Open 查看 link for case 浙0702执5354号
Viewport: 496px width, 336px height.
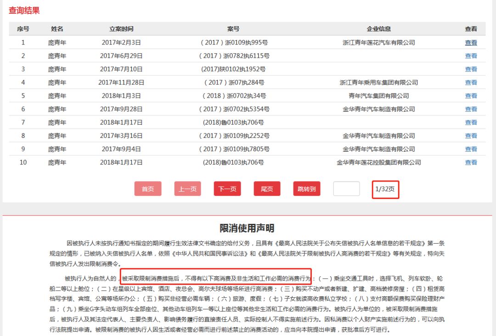tap(471, 109)
